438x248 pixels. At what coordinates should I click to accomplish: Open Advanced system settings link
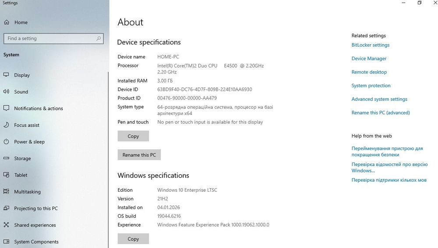coord(379,99)
